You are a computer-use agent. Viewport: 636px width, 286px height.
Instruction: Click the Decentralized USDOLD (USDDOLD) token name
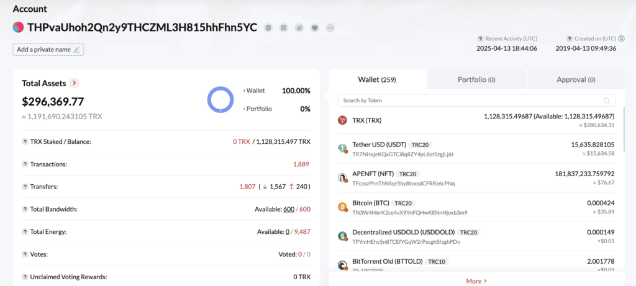[x=404, y=232]
